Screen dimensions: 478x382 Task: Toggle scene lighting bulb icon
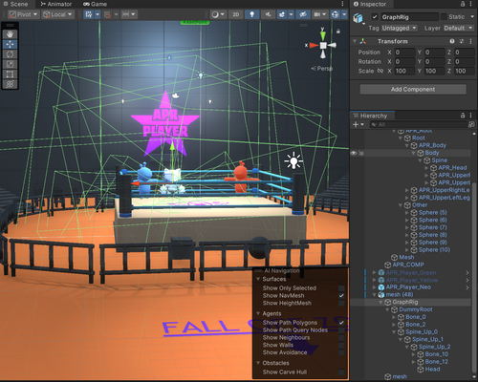pyautogui.click(x=251, y=14)
